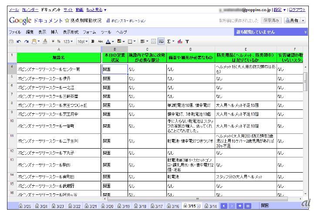Open the font size 10pt dropdown
This screenshot has width=314, height=211.
coord(83,42)
